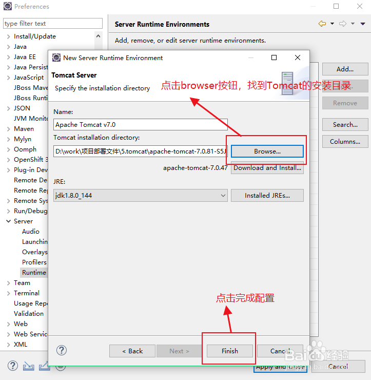
Task: Close the Preferences window
Action: pos(360,6)
